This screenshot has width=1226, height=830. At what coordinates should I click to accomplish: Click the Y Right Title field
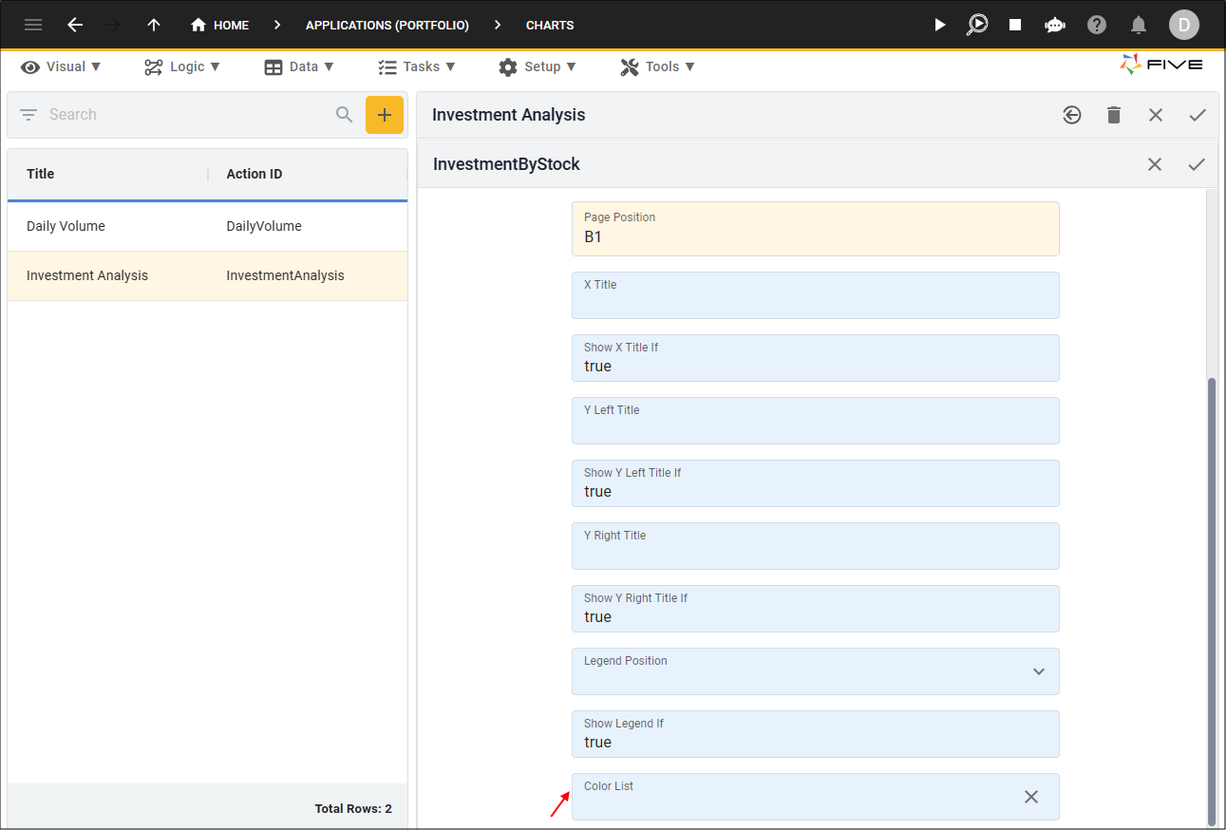coord(815,546)
